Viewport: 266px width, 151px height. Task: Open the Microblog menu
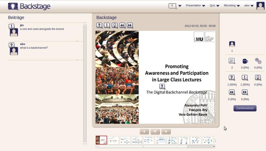[x=232, y=5]
